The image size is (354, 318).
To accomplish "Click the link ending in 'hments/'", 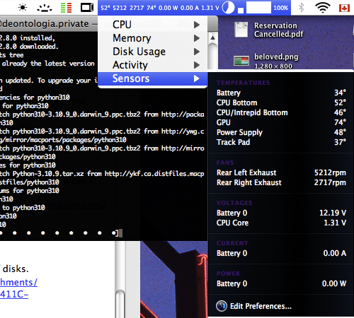I will [18, 282].
